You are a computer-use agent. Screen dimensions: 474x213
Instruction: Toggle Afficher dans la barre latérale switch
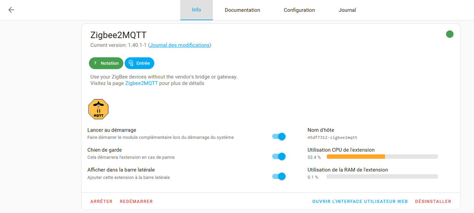(x=279, y=176)
